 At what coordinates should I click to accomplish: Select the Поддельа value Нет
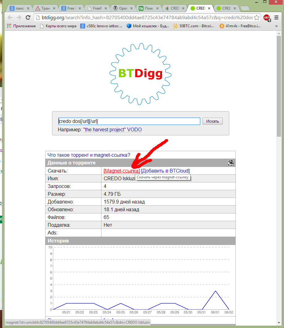(108, 225)
